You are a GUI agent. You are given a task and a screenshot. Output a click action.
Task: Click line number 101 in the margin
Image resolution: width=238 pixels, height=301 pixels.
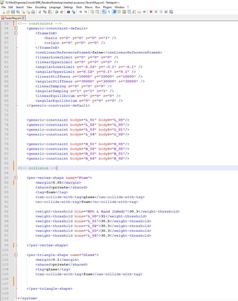[x=5, y=255]
